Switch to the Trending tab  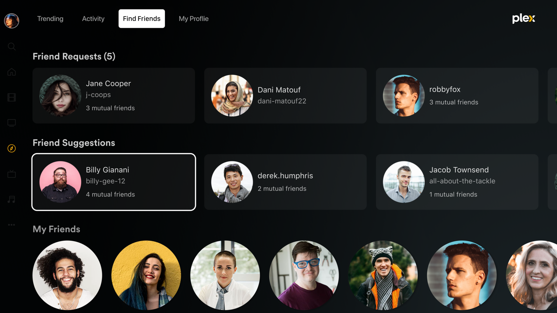[x=50, y=18]
